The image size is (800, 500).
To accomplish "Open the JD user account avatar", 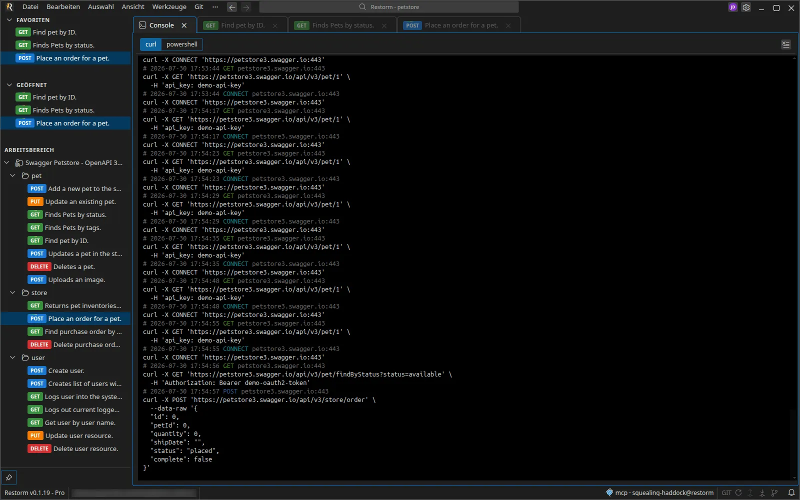I will (x=732, y=7).
